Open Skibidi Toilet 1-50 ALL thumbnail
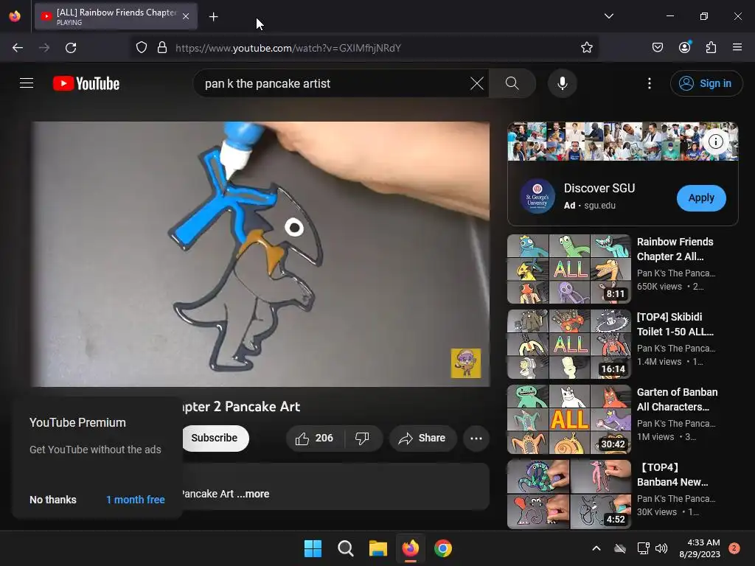This screenshot has width=755, height=566. point(568,343)
